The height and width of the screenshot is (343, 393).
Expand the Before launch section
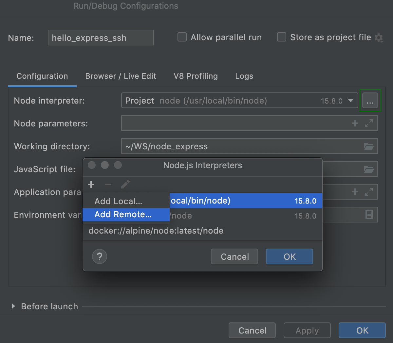pos(13,306)
